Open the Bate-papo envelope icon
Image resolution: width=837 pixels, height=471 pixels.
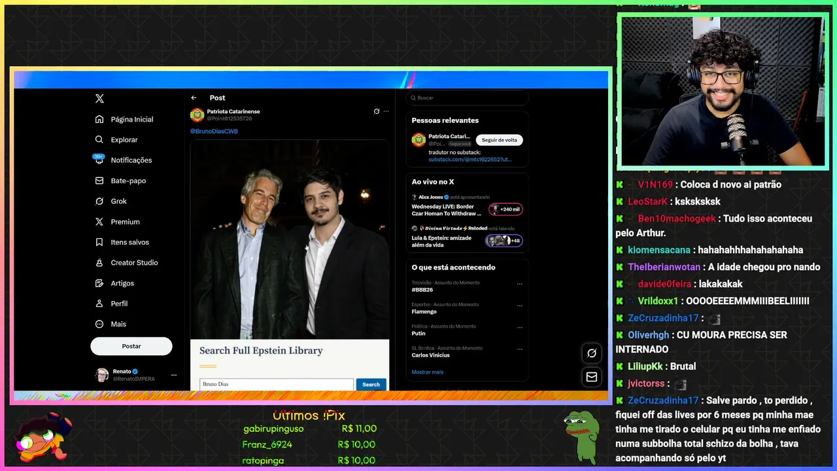point(99,181)
